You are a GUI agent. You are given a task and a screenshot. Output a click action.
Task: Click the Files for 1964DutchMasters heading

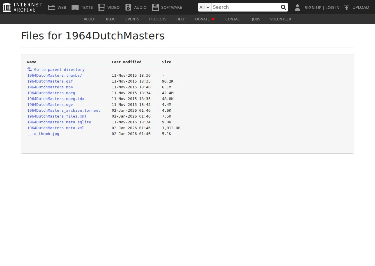point(93,36)
